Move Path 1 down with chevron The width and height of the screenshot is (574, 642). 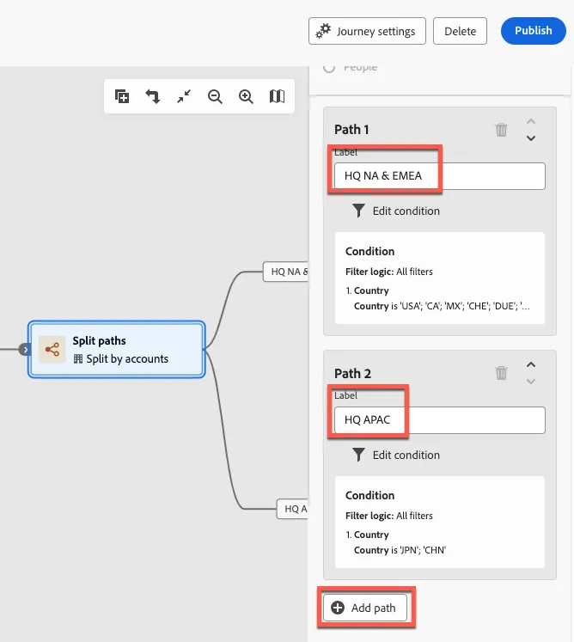pos(531,138)
